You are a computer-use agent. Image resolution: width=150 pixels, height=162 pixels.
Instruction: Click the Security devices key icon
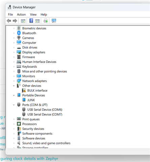click(x=19, y=129)
